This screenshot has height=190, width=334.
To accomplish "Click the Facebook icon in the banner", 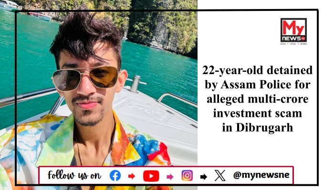I will click(115, 176).
